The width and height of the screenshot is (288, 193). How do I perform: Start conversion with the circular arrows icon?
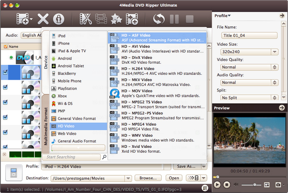158,19
